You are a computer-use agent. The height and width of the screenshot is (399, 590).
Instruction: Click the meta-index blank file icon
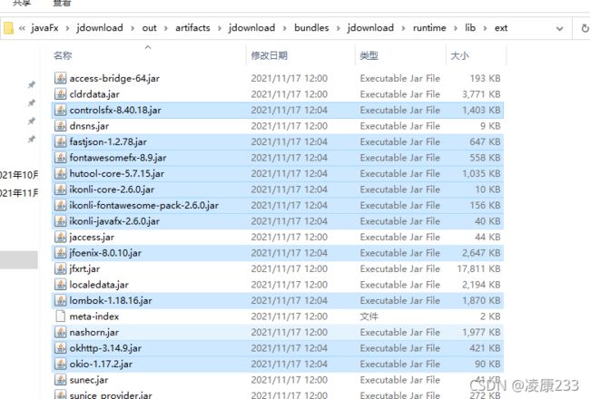[60, 316]
